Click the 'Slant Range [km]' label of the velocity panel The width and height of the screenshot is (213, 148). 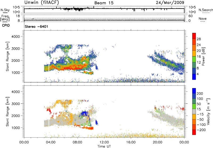click(7, 112)
